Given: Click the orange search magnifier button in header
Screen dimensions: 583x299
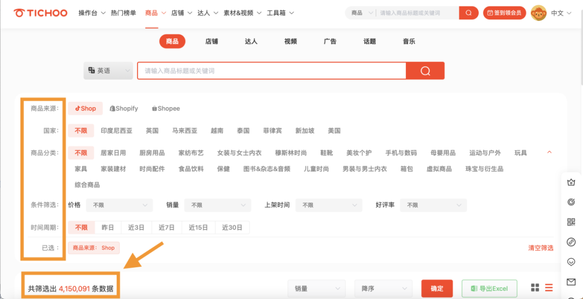Looking at the screenshot, I should point(469,13).
